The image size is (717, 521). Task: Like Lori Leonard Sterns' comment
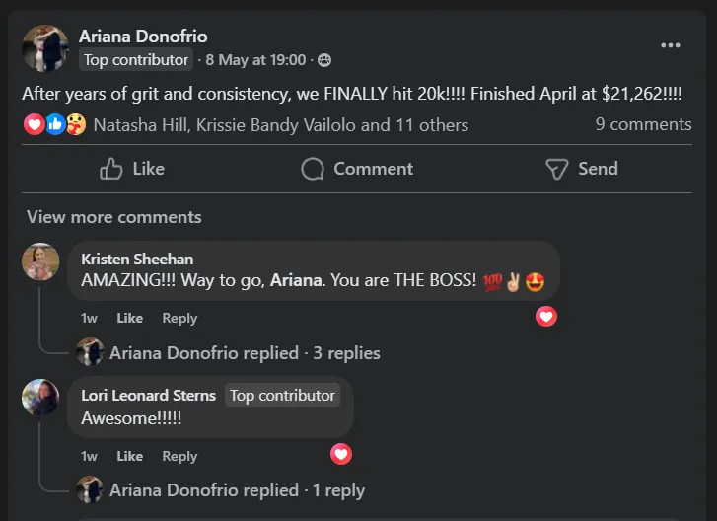[129, 456]
